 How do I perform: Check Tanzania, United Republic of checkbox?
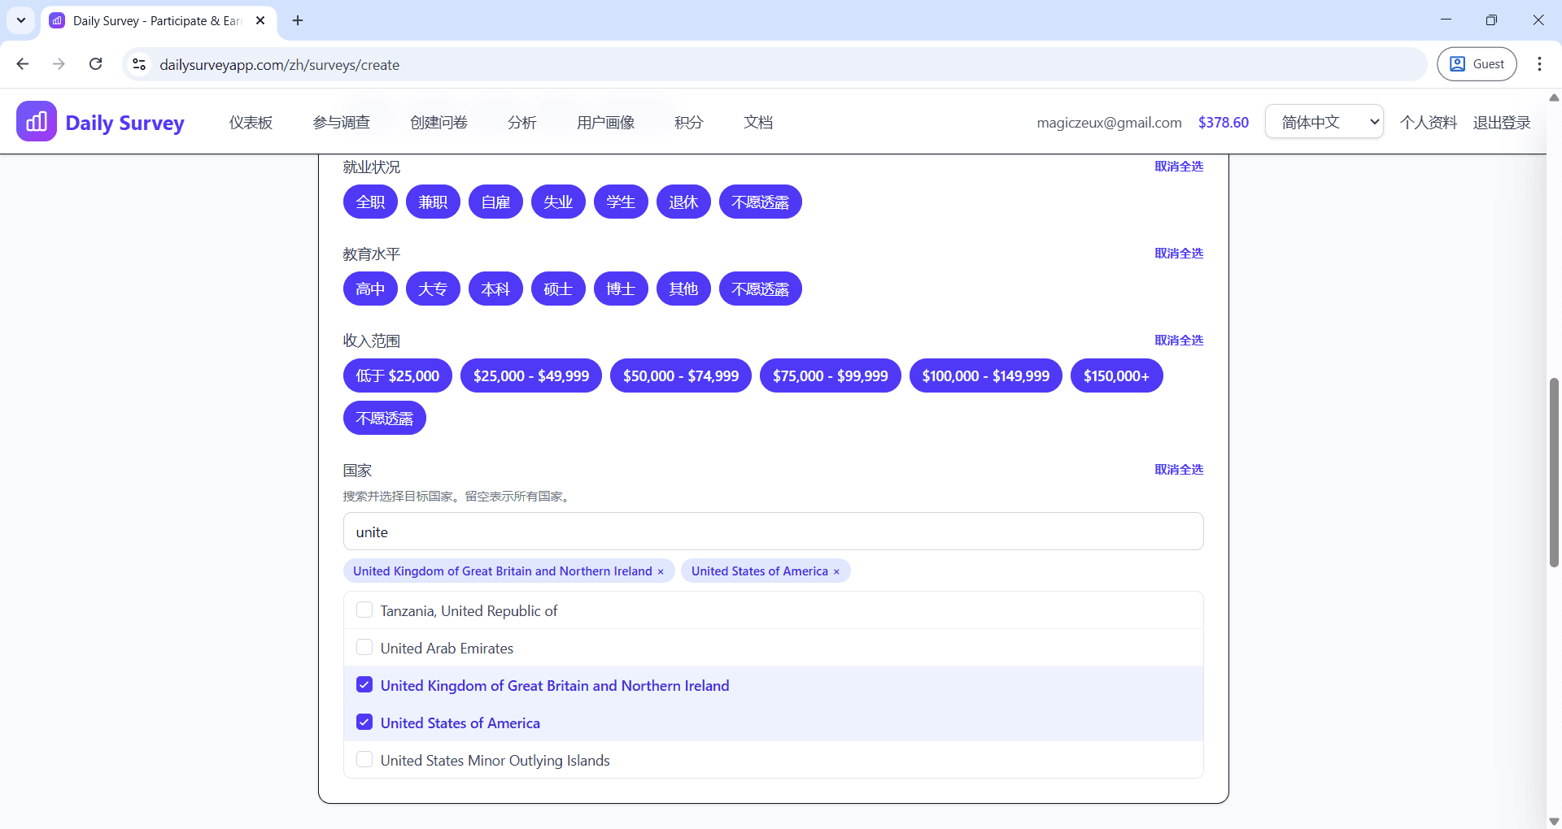(364, 610)
